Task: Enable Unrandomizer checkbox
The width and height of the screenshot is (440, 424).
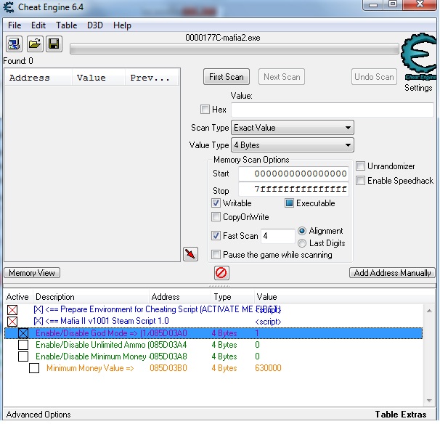Action: coord(360,166)
